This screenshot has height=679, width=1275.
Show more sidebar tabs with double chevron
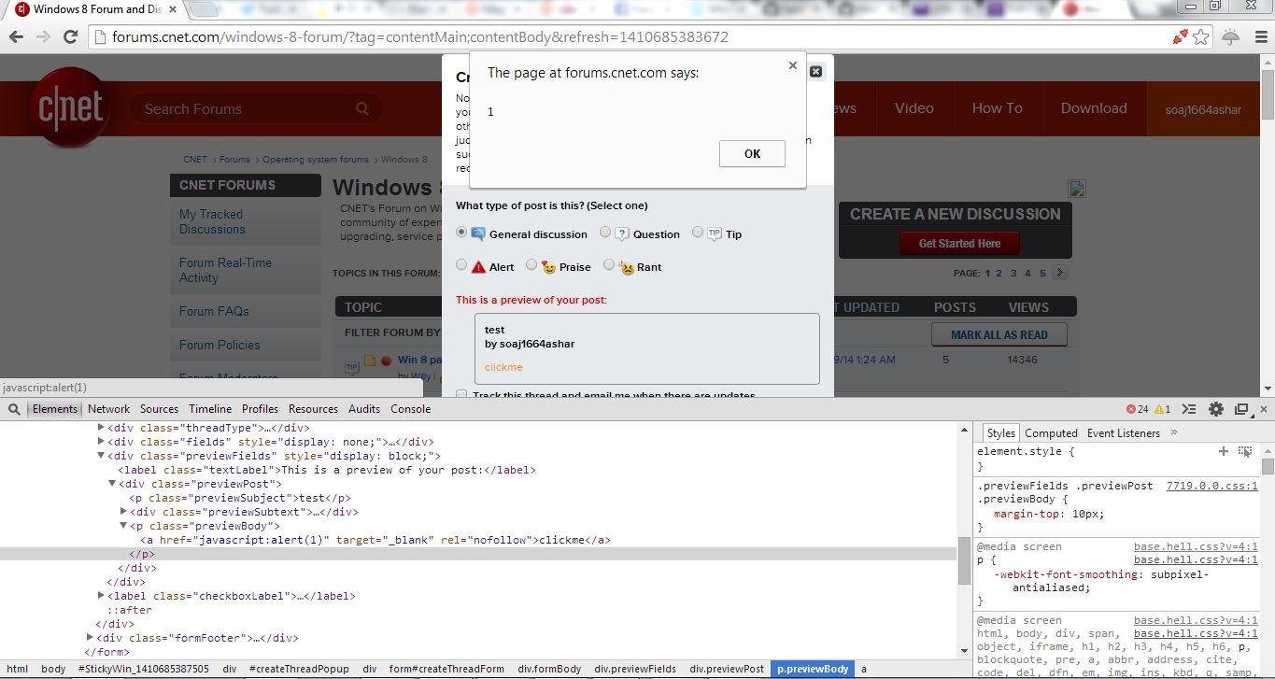pos(1174,432)
